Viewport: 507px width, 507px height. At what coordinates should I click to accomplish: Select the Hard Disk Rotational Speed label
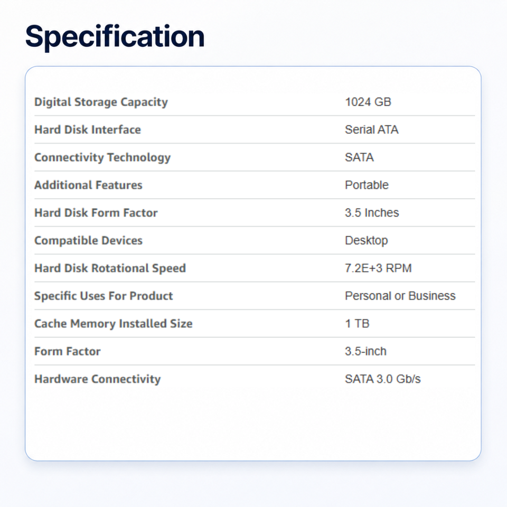pyautogui.click(x=110, y=268)
